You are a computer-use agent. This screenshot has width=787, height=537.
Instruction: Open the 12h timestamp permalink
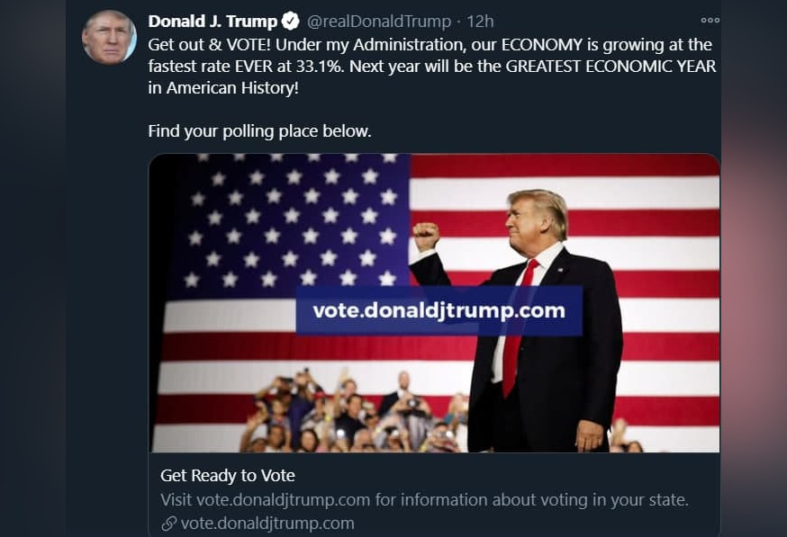pos(480,22)
